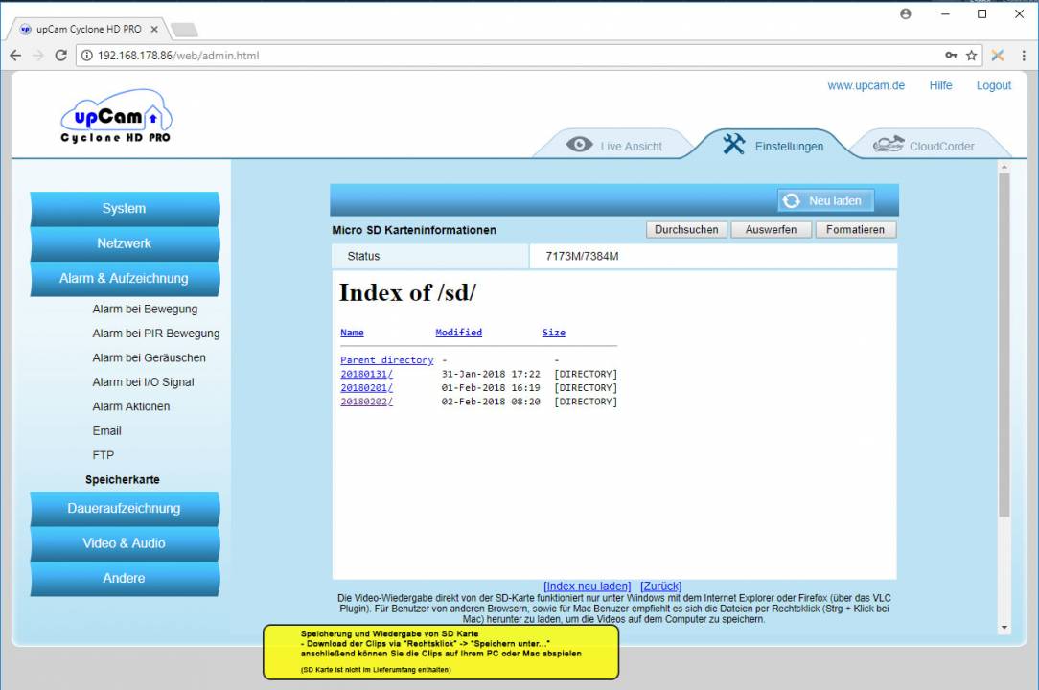Screen dimensions: 1039x690
Task: Click the CloudCorder cloud icon
Action: 888,145
